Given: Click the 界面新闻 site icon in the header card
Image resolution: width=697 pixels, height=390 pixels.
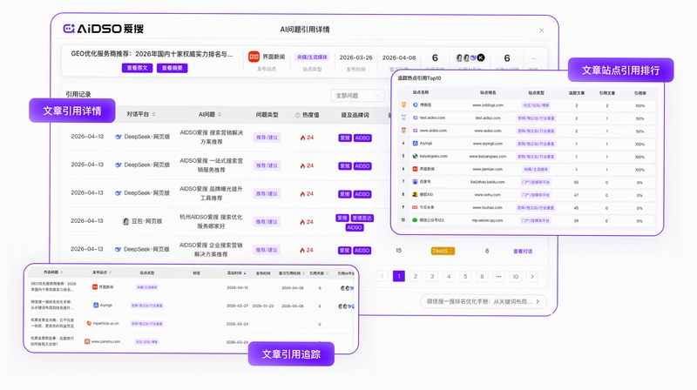Looking at the screenshot, I should click(x=254, y=57).
